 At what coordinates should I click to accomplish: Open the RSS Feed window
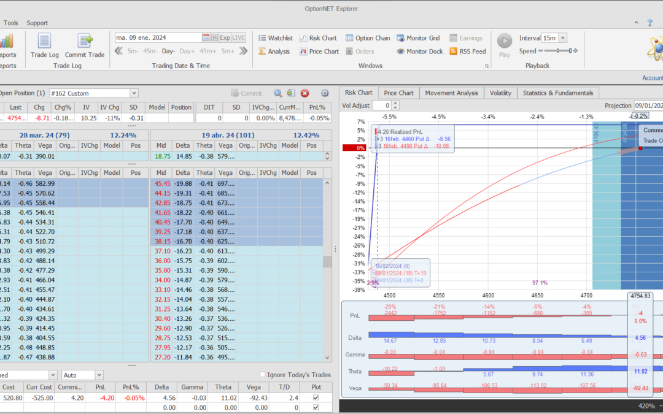(468, 52)
